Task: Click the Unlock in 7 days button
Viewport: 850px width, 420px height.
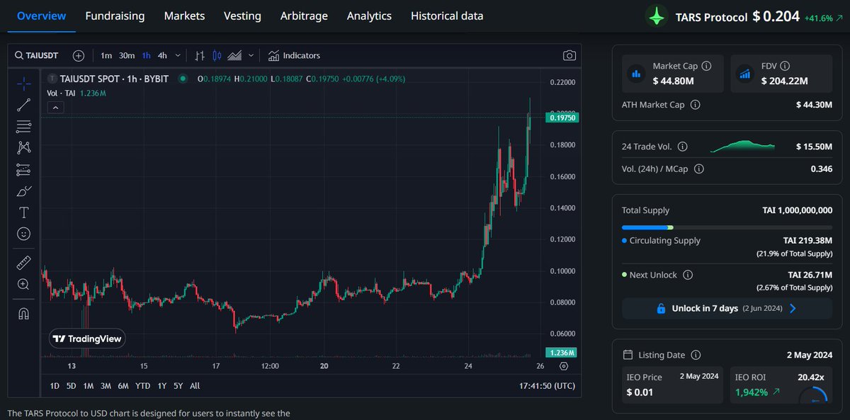Action: point(725,308)
